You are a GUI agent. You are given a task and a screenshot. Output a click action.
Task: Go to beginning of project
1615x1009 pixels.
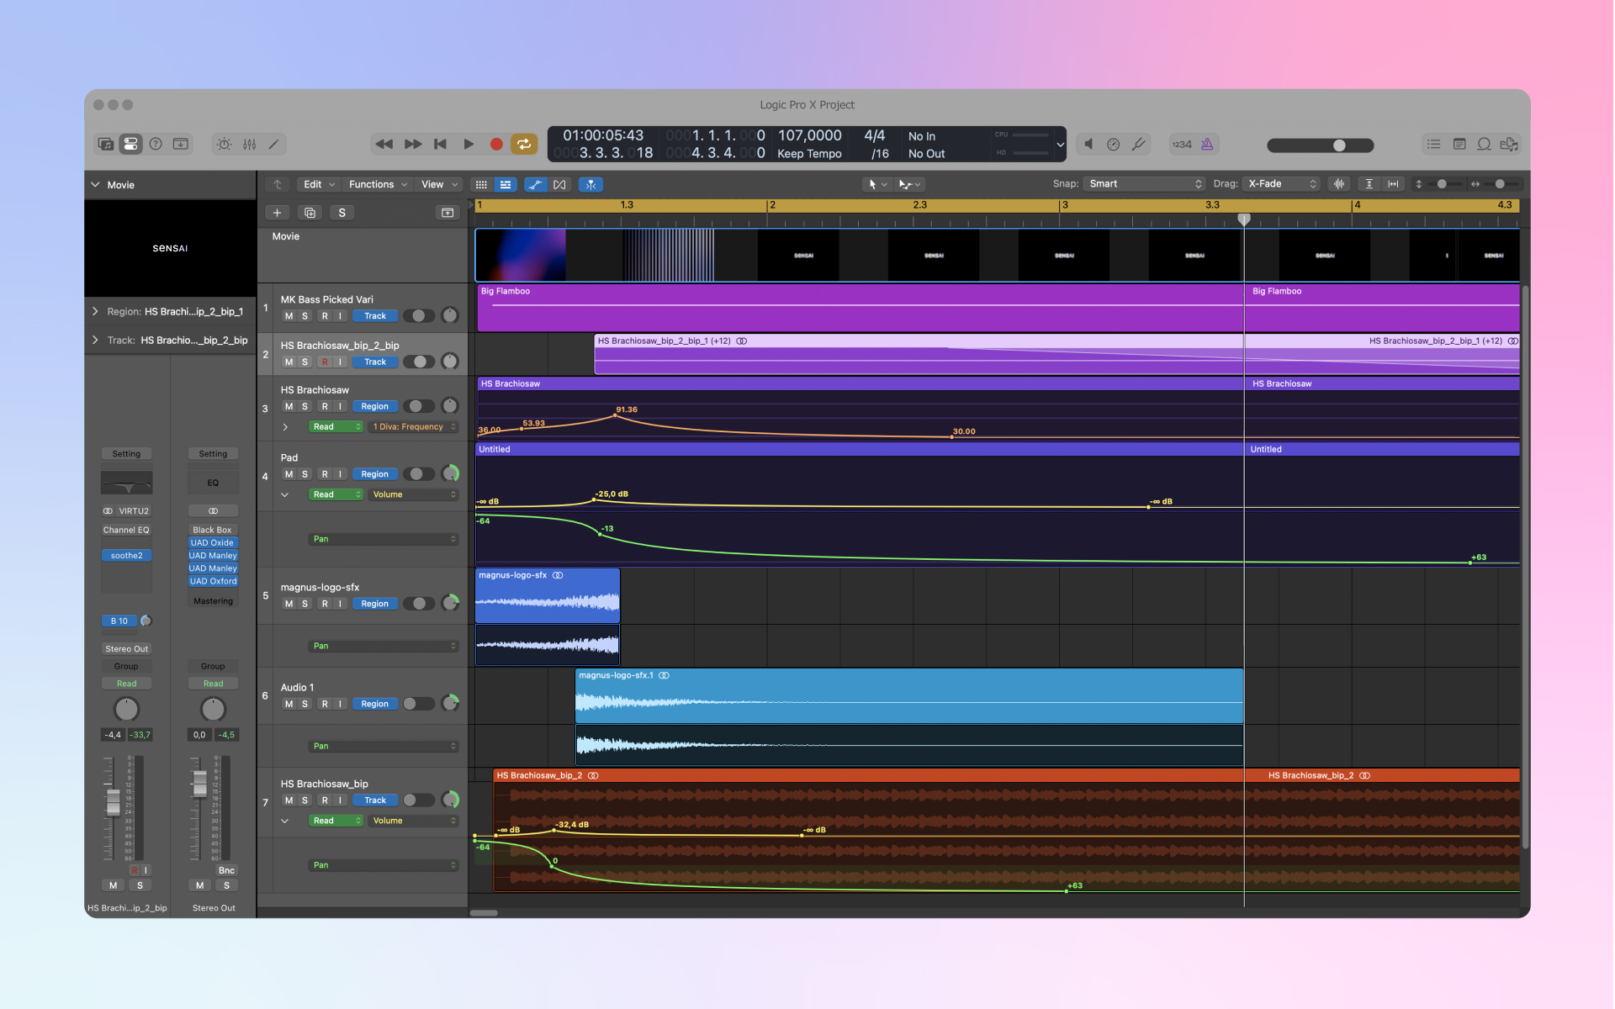[440, 145]
